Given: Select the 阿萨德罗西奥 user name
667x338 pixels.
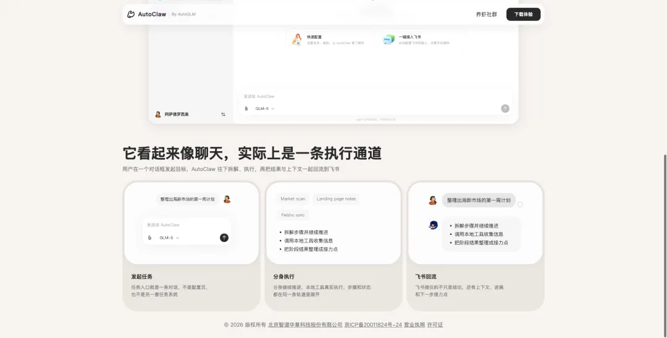Looking at the screenshot, I should pyautogui.click(x=177, y=114).
